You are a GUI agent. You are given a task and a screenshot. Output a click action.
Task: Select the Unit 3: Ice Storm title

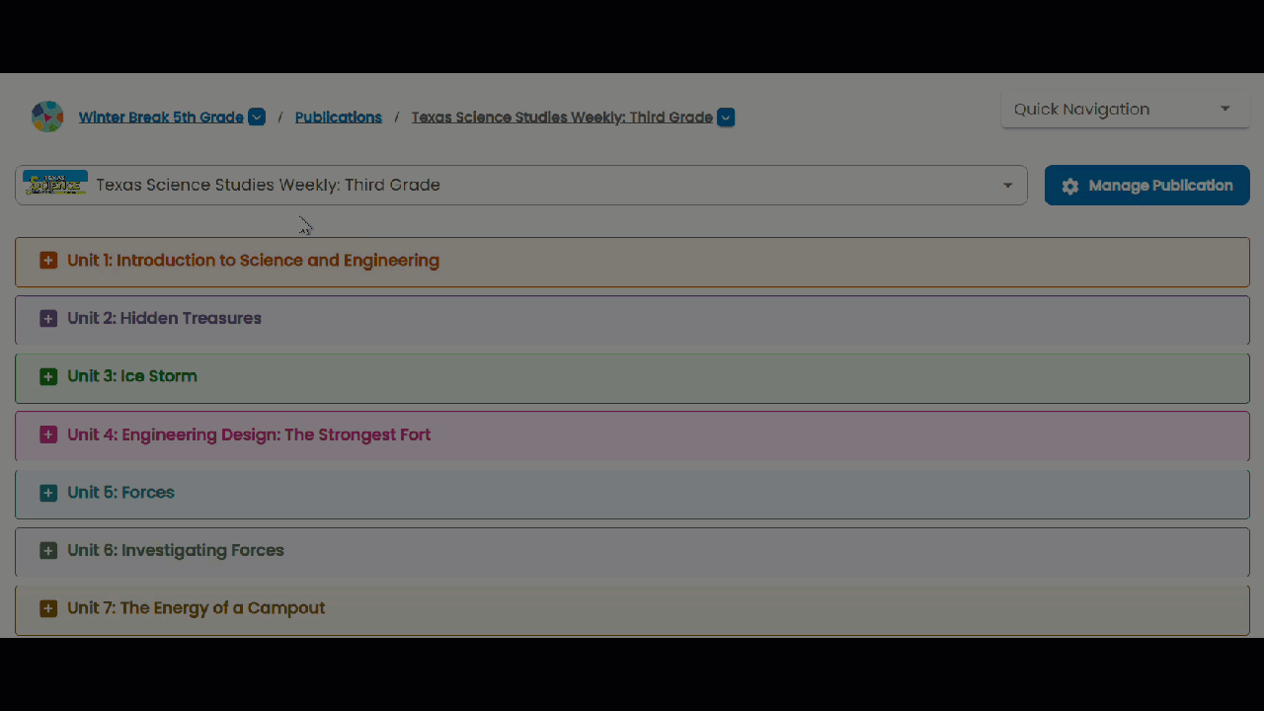(132, 376)
